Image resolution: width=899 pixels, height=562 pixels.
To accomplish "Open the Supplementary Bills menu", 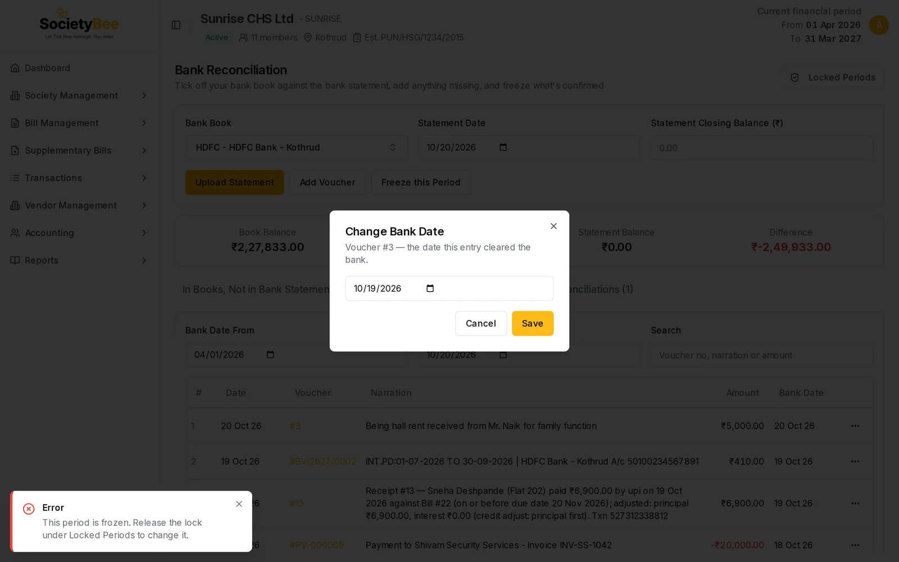I will click(79, 151).
